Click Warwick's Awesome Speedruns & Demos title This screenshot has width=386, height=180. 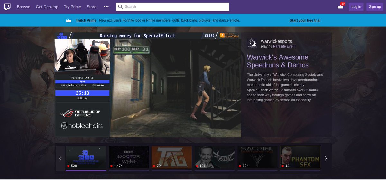point(278,61)
